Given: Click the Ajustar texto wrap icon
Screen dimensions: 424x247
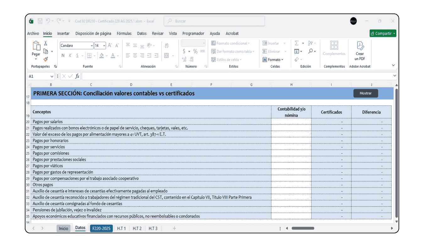Looking at the screenshot, I should 167,45.
